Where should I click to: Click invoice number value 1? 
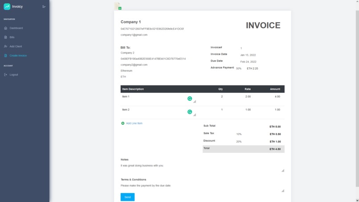click(x=241, y=48)
